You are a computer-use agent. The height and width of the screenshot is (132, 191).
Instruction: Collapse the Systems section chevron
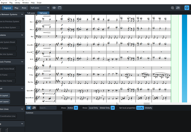22,35
